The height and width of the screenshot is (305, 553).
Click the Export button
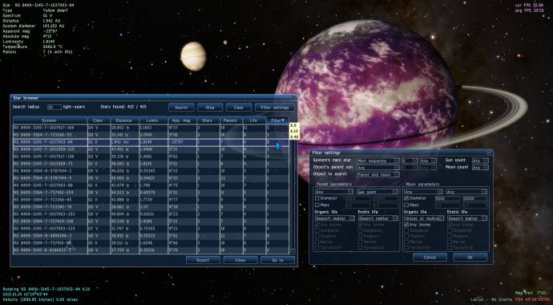[203, 260]
